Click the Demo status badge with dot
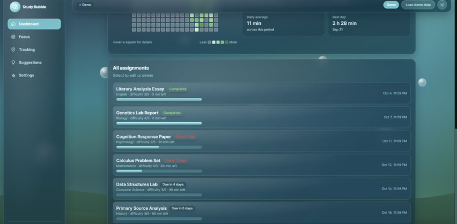Image resolution: width=457 pixels, height=224 pixels. (x=85, y=5)
